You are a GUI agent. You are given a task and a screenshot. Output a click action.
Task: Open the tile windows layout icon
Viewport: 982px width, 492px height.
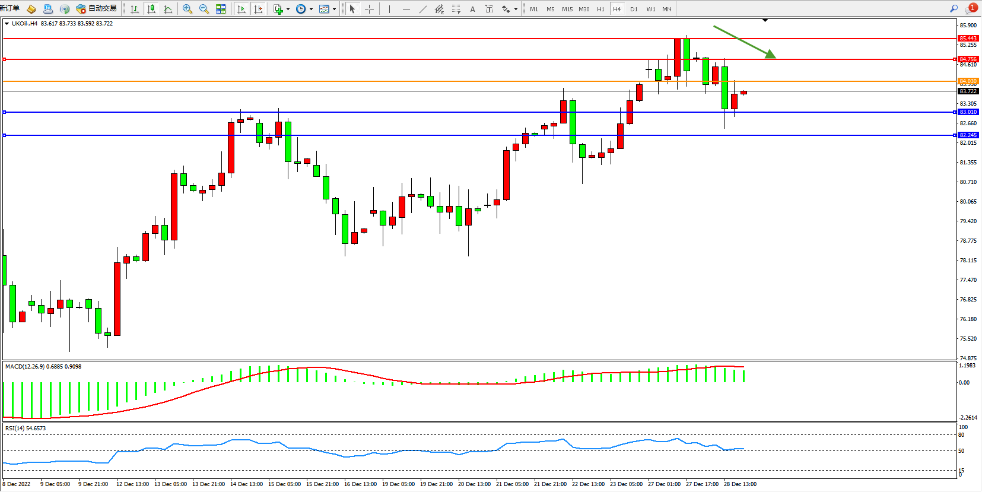(221, 9)
